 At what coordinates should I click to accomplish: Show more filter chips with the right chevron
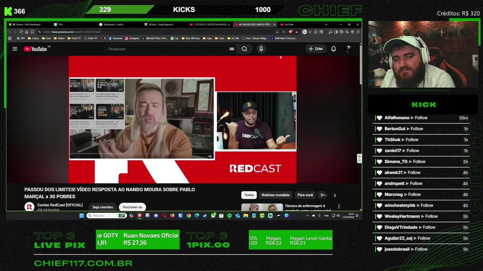pos(335,195)
